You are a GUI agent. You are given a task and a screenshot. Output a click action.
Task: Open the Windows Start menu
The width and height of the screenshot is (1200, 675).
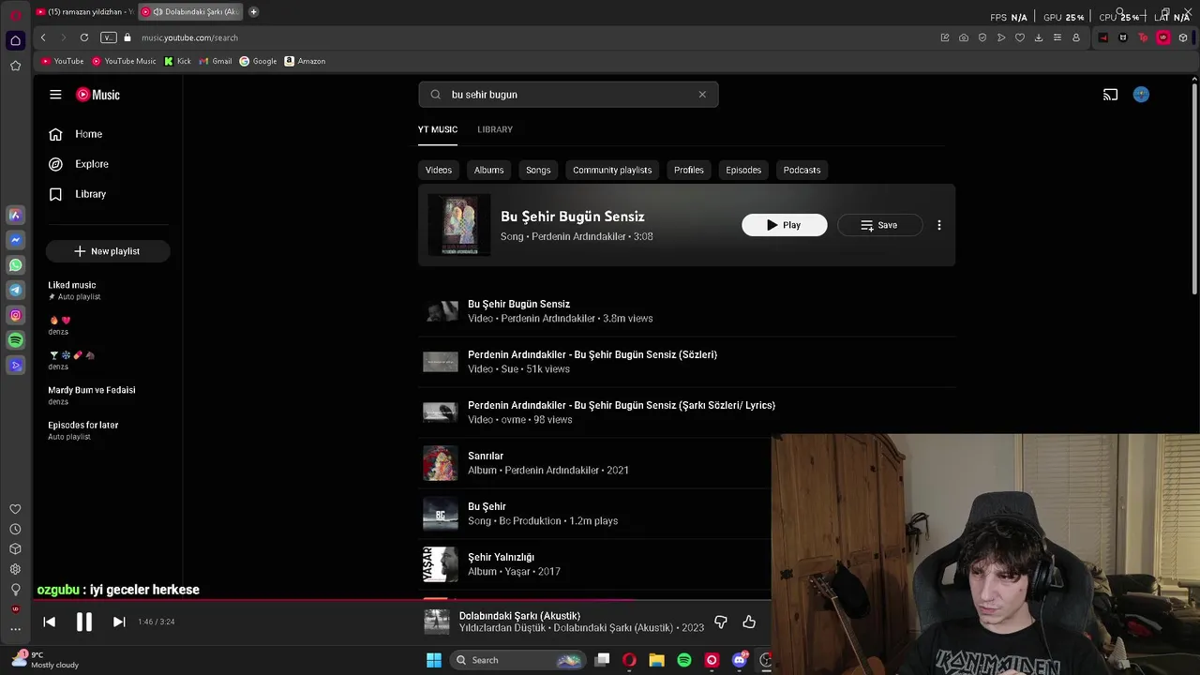coord(434,660)
